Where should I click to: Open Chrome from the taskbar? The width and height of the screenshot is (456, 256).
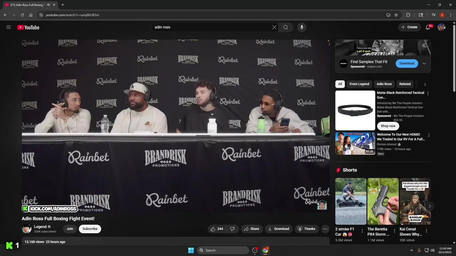coord(265,250)
